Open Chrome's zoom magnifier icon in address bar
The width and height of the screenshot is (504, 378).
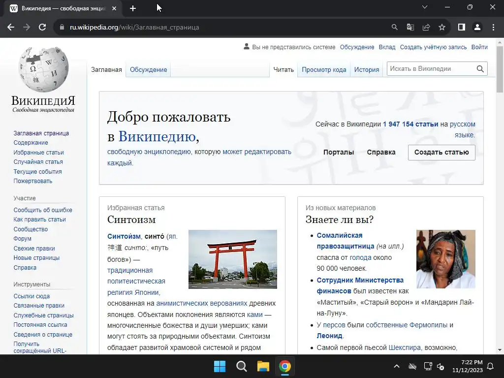tap(394, 28)
